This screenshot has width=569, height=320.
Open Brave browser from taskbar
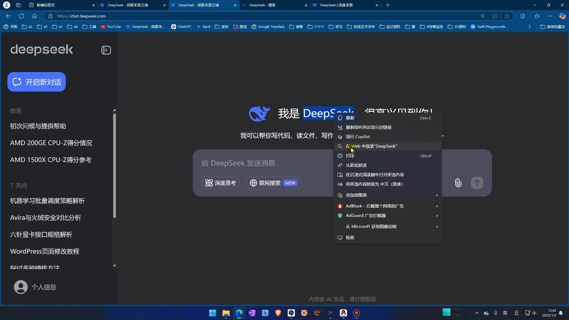tap(278, 313)
